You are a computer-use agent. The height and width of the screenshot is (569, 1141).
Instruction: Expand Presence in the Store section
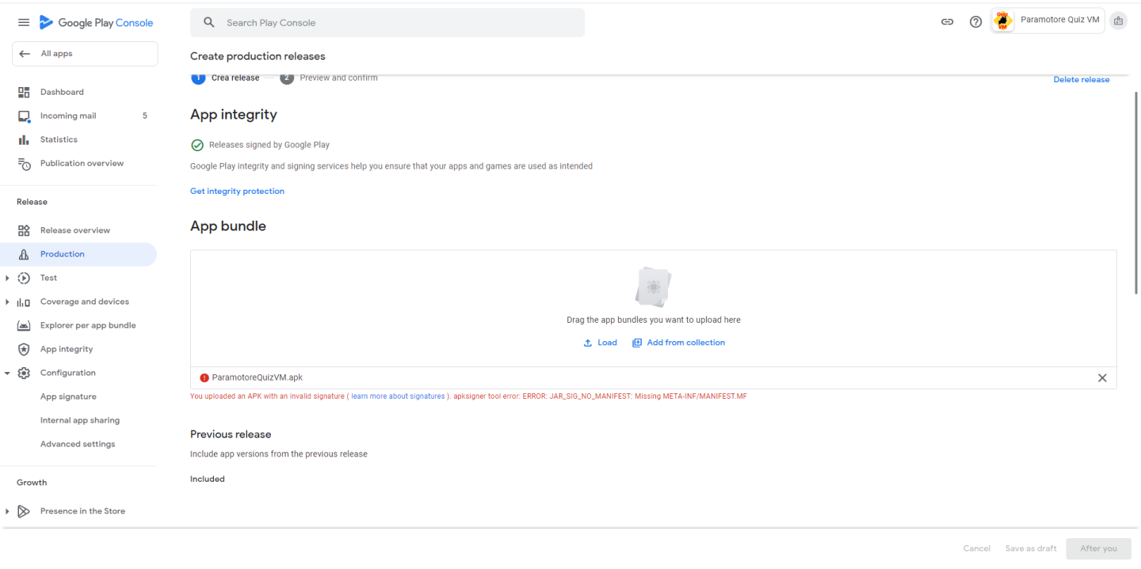8,511
